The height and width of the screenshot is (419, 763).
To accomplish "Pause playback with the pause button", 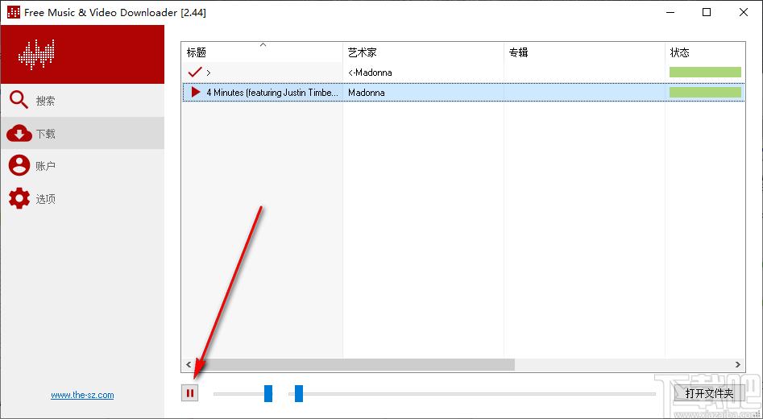I will [x=190, y=393].
